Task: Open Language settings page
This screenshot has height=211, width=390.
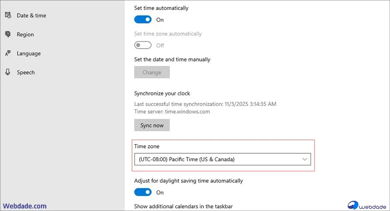Action: (29, 54)
